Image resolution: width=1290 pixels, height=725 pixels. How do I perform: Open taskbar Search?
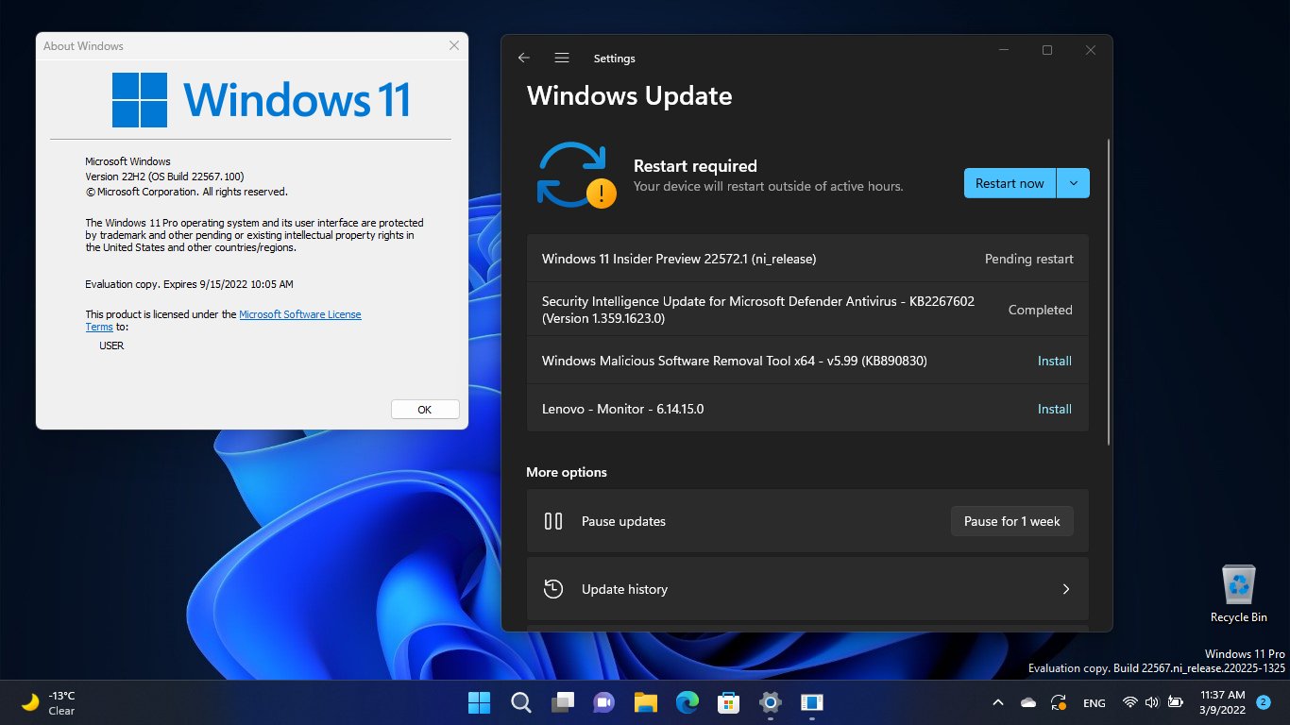pos(520,702)
